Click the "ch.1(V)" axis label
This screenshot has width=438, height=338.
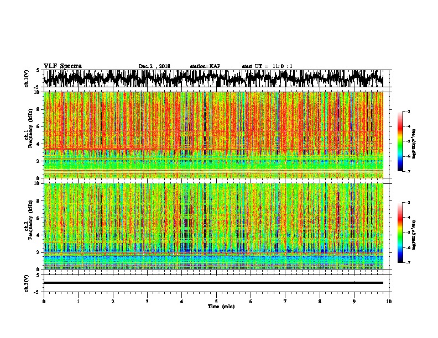click(x=27, y=78)
